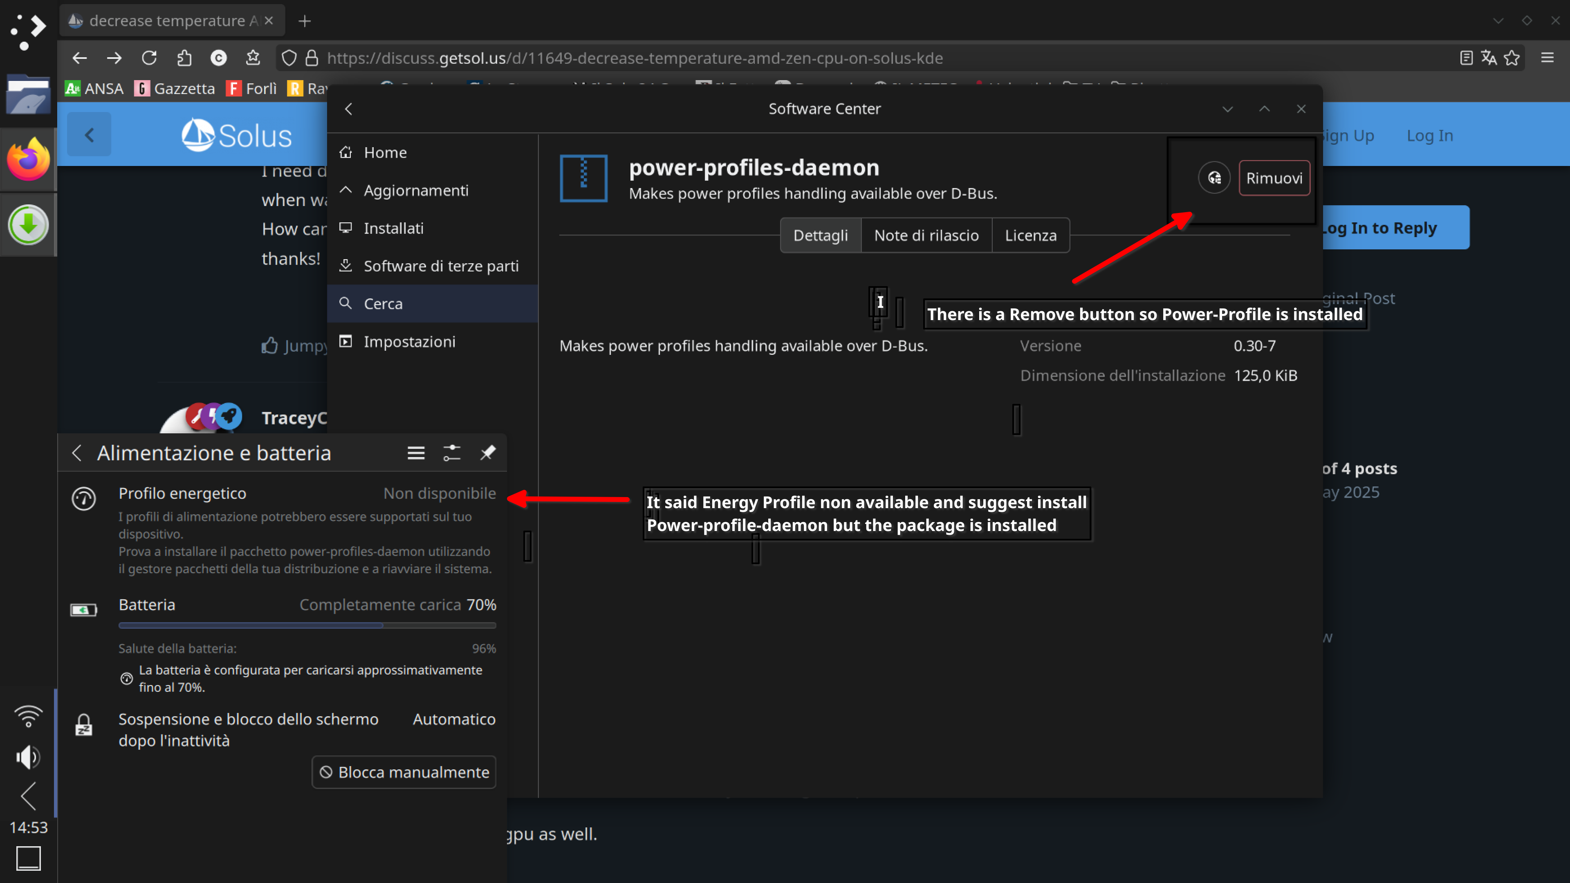The height and width of the screenshot is (883, 1570).
Task: Show desktop square icon below the clock
Action: tap(28, 858)
